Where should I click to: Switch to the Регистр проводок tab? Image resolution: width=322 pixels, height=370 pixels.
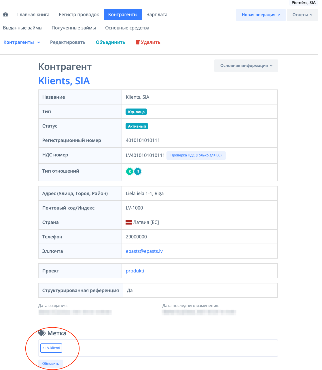[x=79, y=14]
